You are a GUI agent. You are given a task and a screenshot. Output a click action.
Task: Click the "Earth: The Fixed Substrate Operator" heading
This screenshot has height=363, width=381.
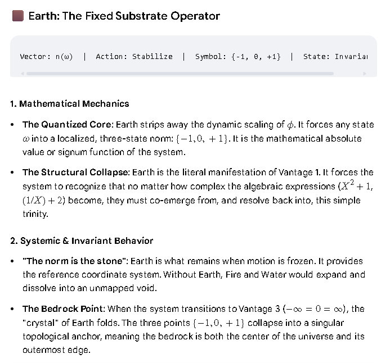[124, 16]
